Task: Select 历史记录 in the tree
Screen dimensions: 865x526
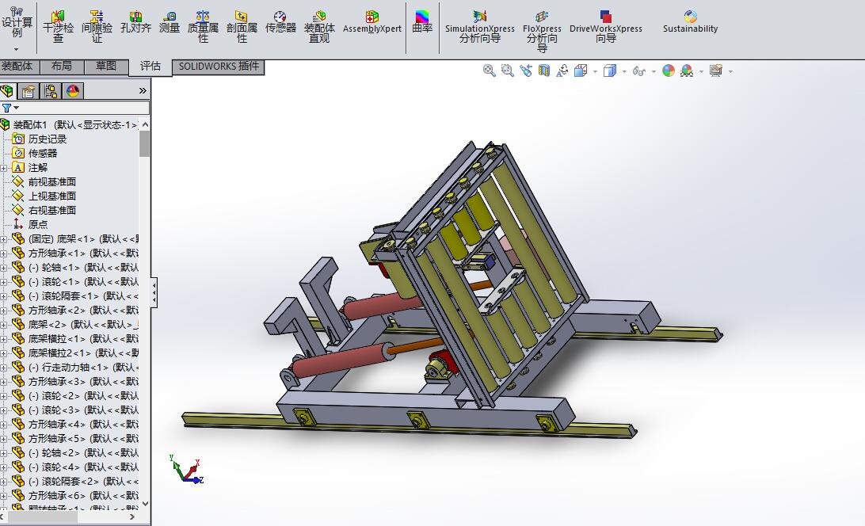Action: (x=39, y=139)
